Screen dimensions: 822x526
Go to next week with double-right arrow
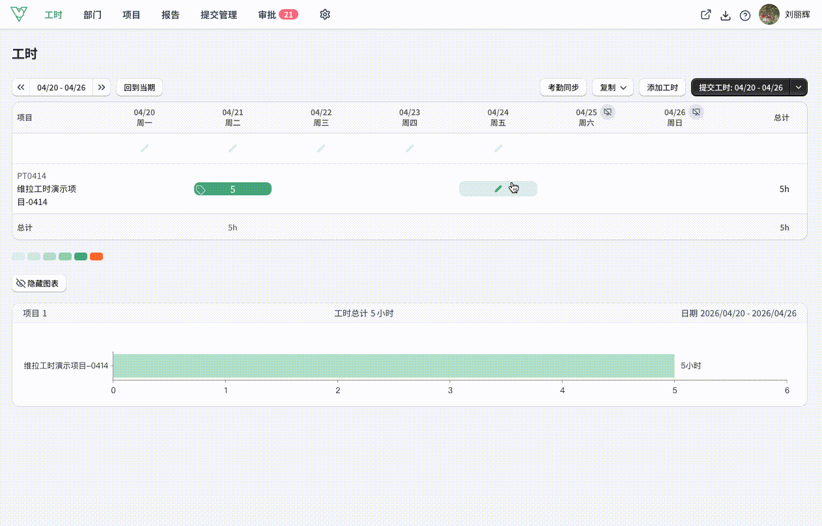click(102, 87)
